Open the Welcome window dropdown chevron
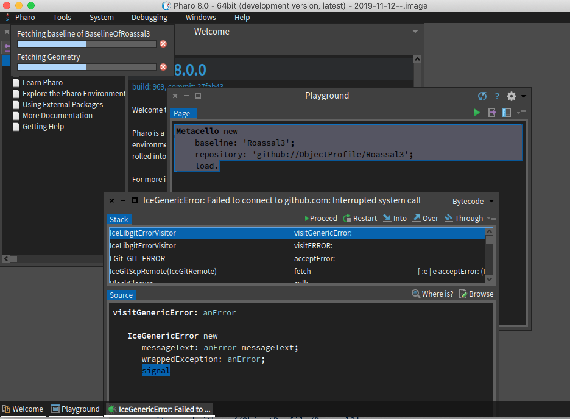Image resolution: width=570 pixels, height=419 pixels. (415, 32)
